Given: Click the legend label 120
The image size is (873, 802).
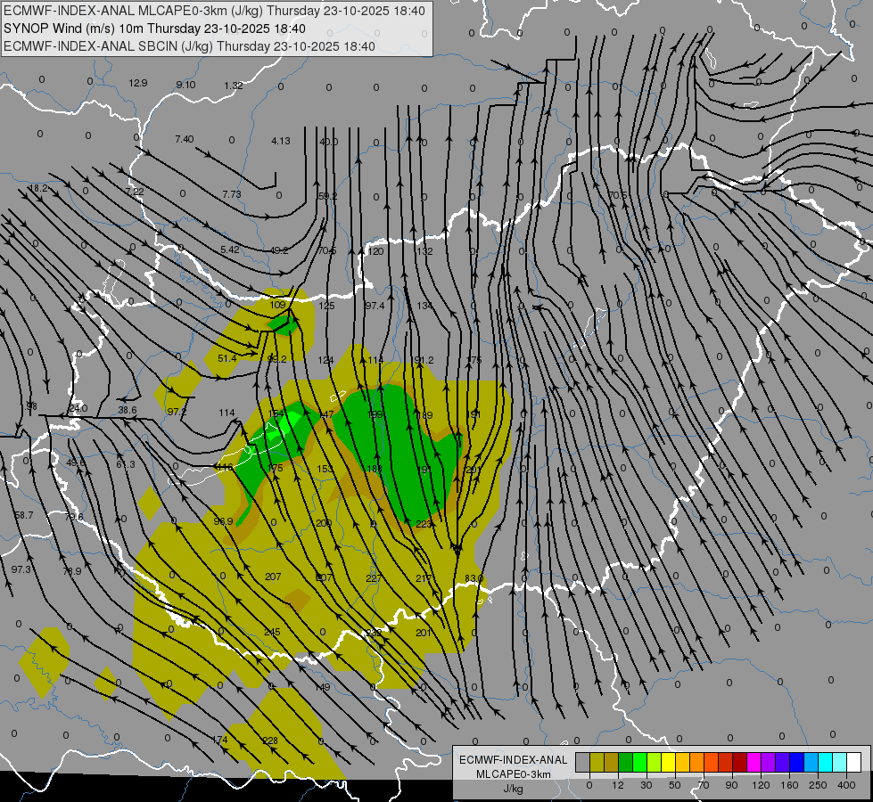Looking at the screenshot, I should pos(761,785).
